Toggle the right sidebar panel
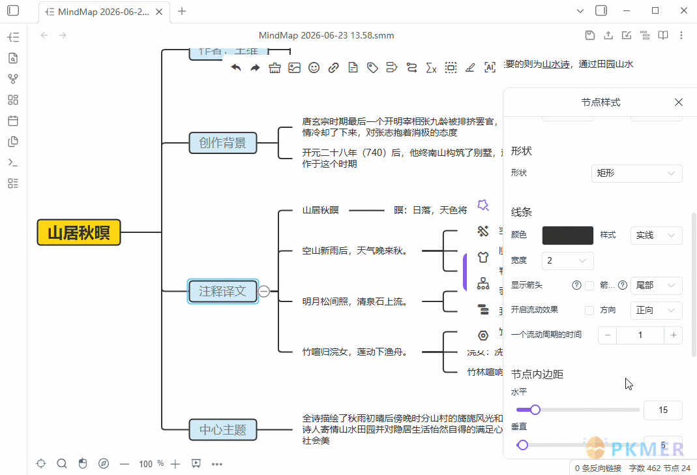The height and width of the screenshot is (475, 697). 601,10
